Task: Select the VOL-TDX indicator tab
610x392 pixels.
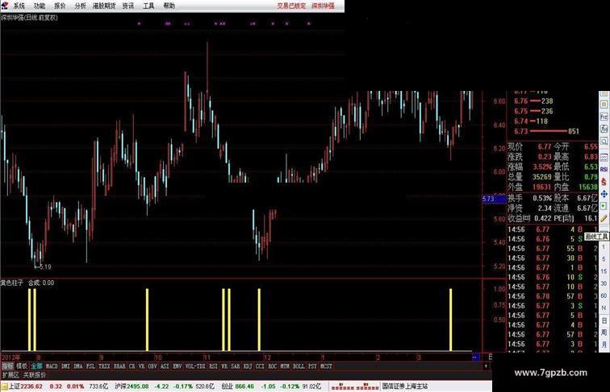Action: pos(195,366)
